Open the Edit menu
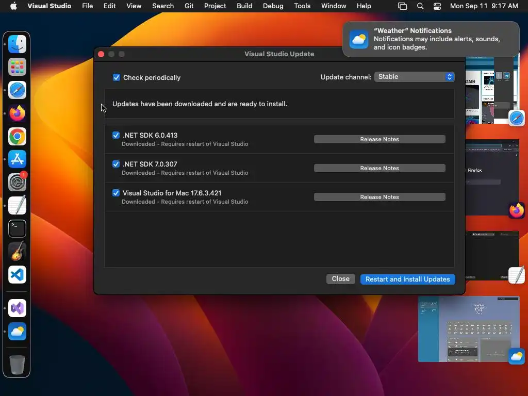This screenshot has height=396, width=528. (x=109, y=6)
